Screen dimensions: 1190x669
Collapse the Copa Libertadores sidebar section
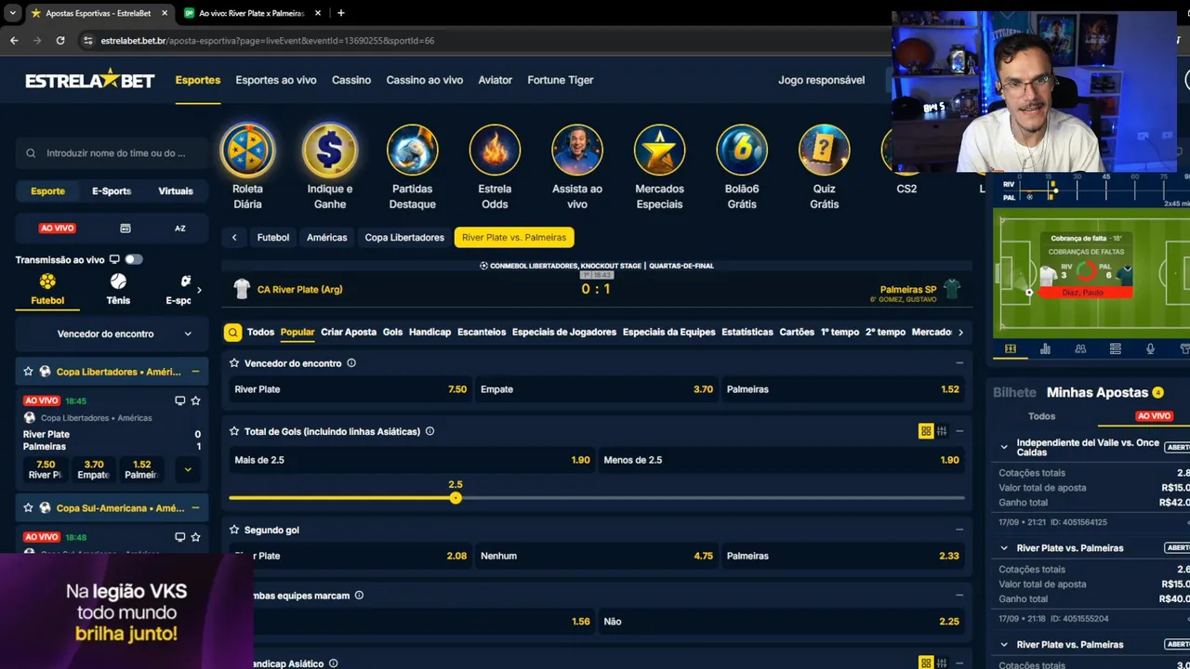195,372
